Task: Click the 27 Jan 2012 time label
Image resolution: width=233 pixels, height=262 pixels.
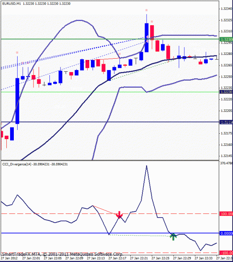Action: click(x=10, y=258)
